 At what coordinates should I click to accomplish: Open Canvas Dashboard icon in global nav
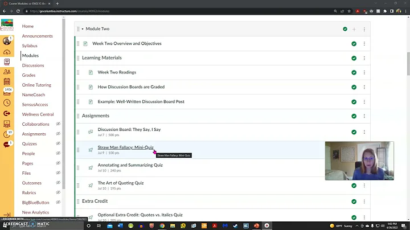point(7,52)
